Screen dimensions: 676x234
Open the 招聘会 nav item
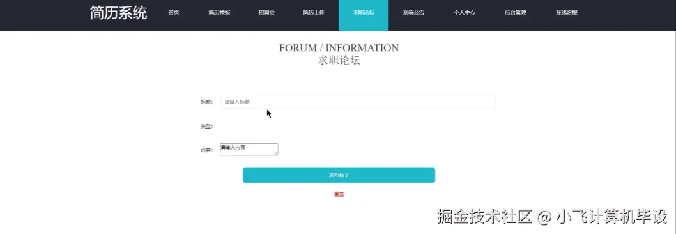[x=266, y=13]
